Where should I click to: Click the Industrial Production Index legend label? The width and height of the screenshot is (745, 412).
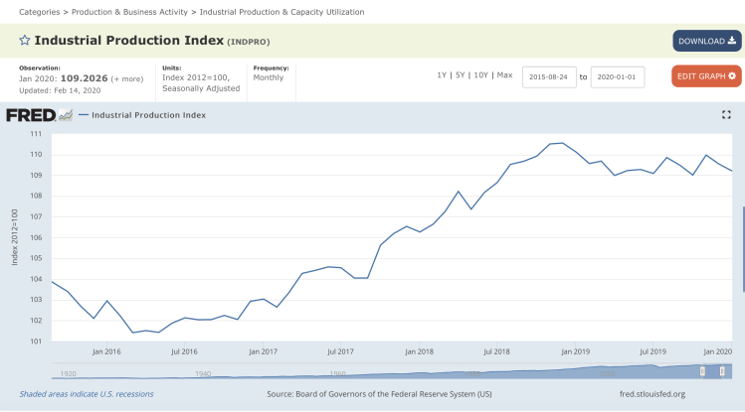pyautogui.click(x=149, y=115)
